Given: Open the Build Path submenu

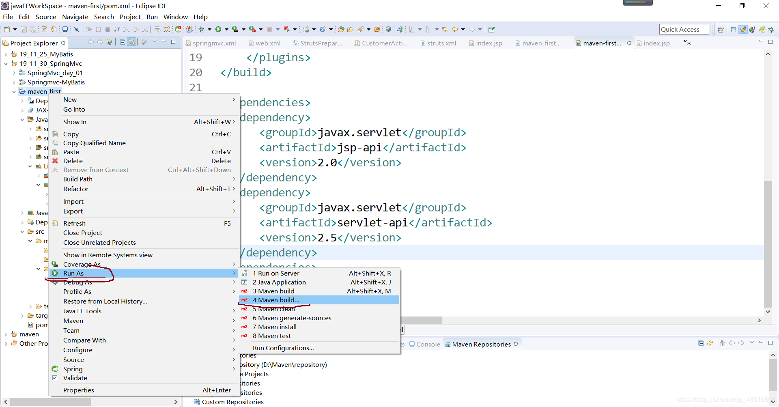Looking at the screenshot, I should click(144, 179).
